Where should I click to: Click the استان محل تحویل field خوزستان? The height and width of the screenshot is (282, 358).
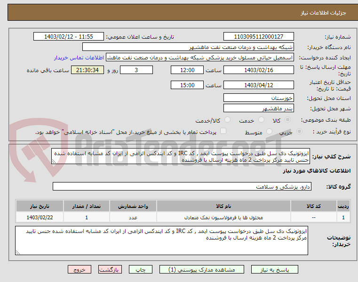click(258, 98)
